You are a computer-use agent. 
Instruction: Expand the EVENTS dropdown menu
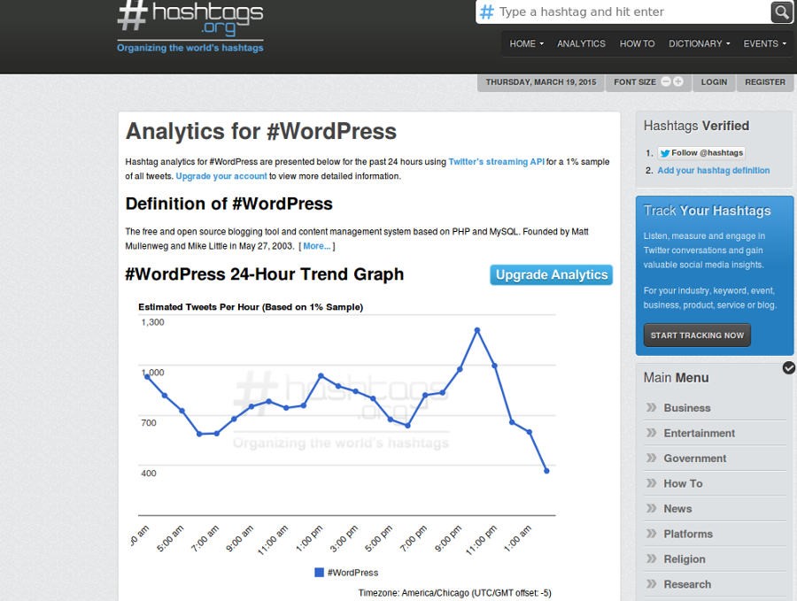point(764,43)
